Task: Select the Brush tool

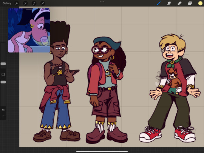Action: click(x=159, y=3)
